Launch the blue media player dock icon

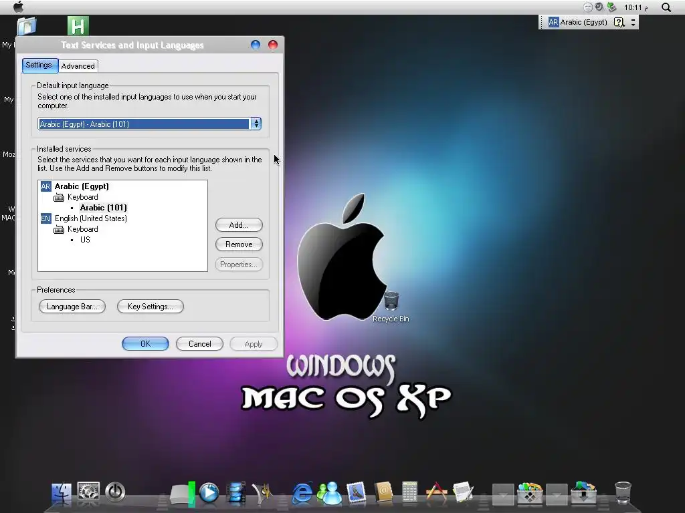coord(209,493)
